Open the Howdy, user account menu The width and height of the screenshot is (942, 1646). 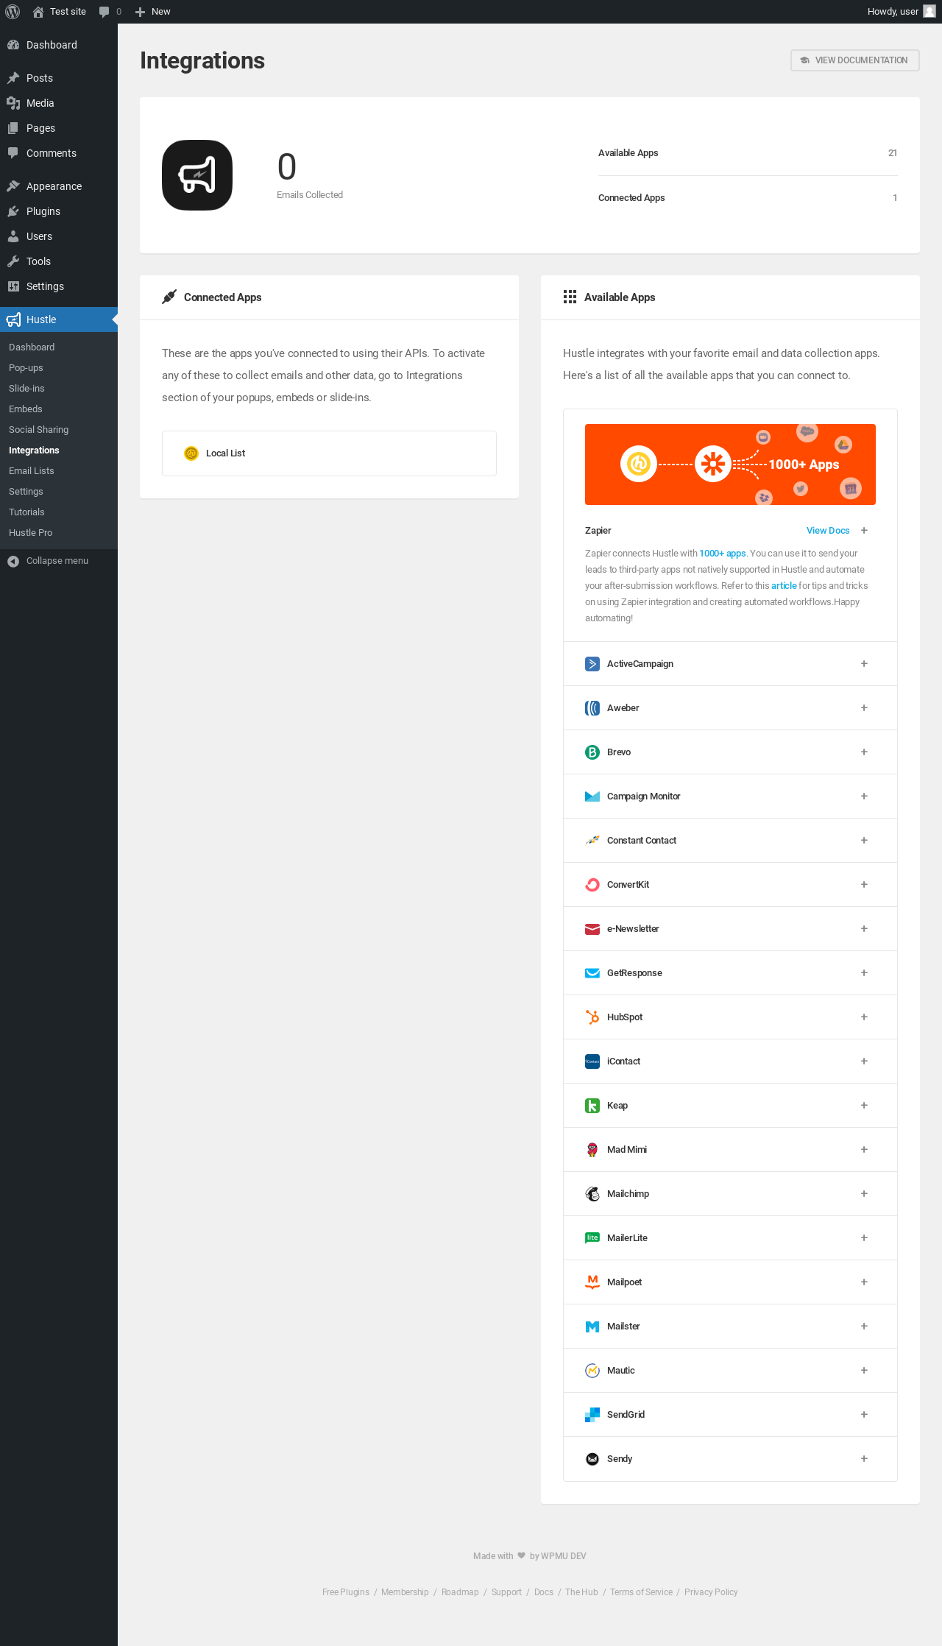click(901, 12)
